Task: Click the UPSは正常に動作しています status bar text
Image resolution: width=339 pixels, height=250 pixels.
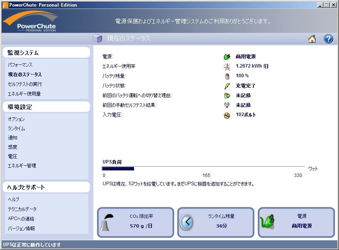Action: 32,245
